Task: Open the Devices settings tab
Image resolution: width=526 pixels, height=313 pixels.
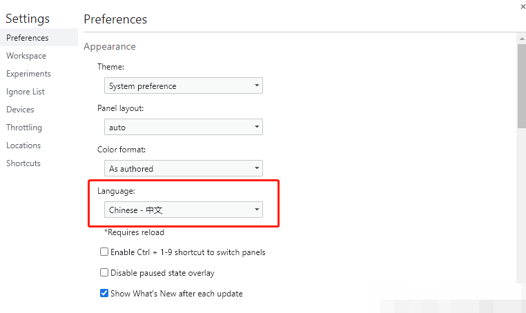Action: [x=20, y=110]
